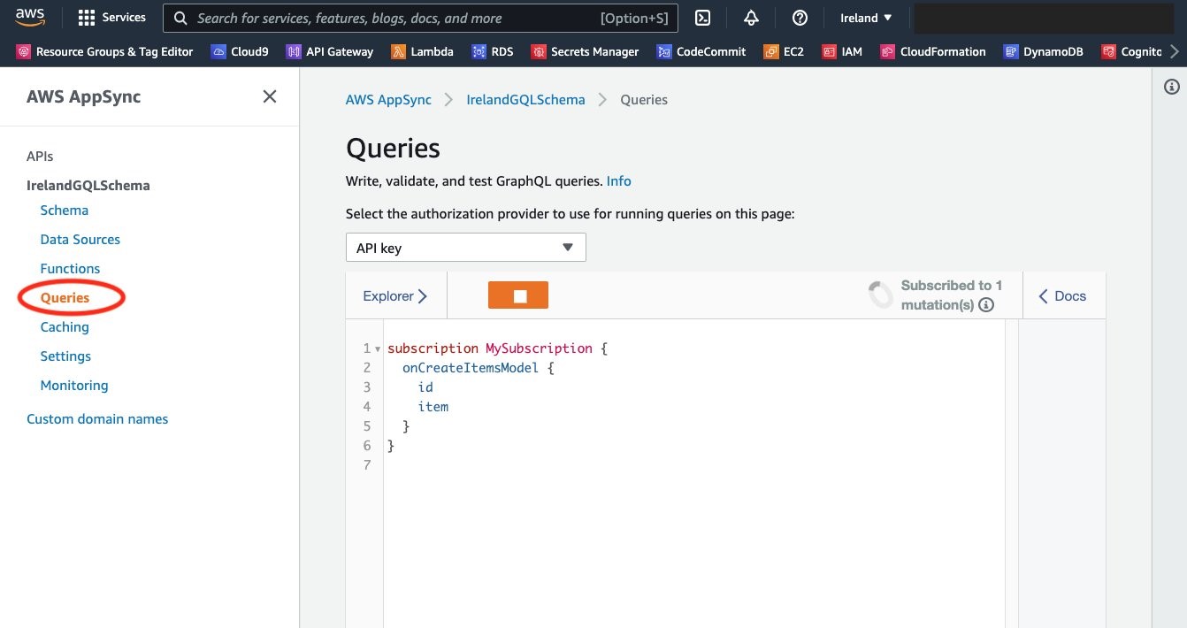Click onCreateItemsModel in the query editor
This screenshot has height=628, width=1187.
tap(471, 367)
